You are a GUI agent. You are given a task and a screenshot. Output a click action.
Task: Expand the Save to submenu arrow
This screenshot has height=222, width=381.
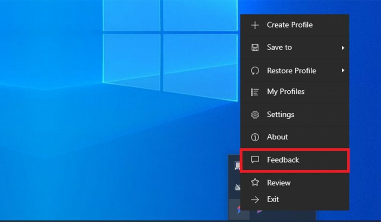343,48
